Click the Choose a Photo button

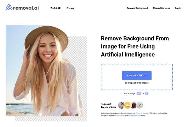click(137, 75)
